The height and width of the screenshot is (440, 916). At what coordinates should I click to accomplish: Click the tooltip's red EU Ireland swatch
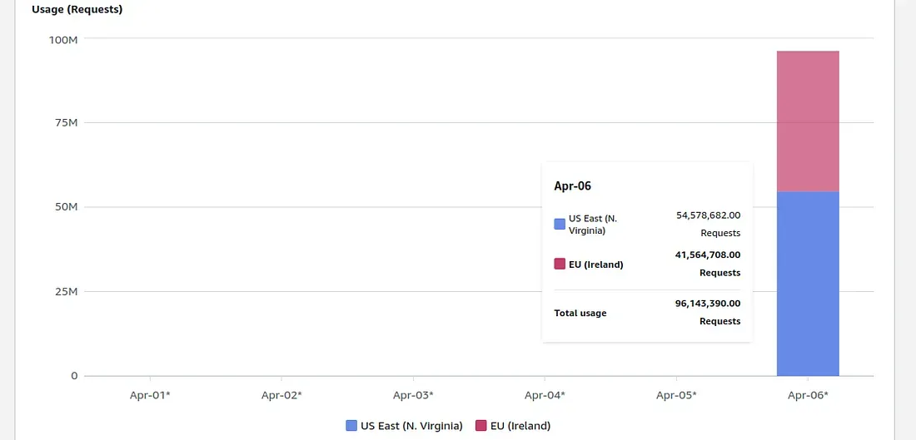(x=560, y=264)
